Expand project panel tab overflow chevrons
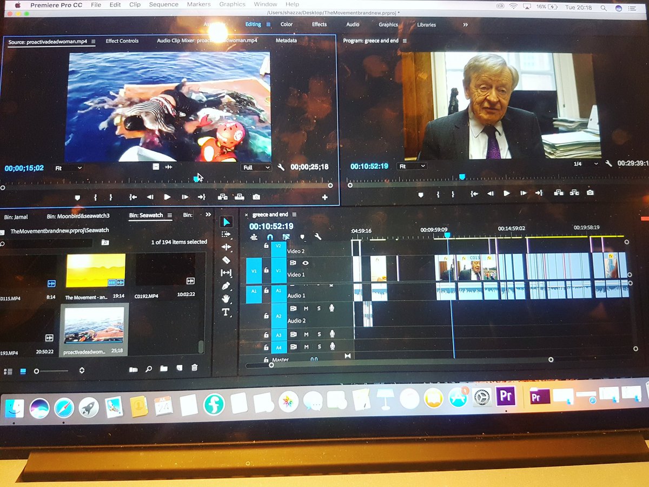 pos(208,215)
